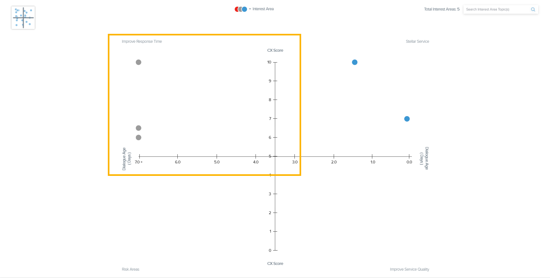Click the 7.0 + tick on the horizontal axis
This screenshot has width=550, height=278.
tap(139, 162)
